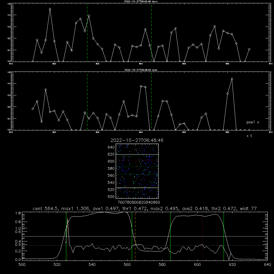This screenshot has width=274, height=274.
Task: Click the green dashed line near 828 in dusk plot
Action: pos(87,101)
